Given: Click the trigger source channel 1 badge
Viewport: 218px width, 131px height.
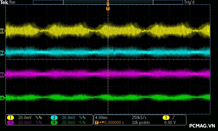Looking at the screenshot, I should click(x=166, y=117).
